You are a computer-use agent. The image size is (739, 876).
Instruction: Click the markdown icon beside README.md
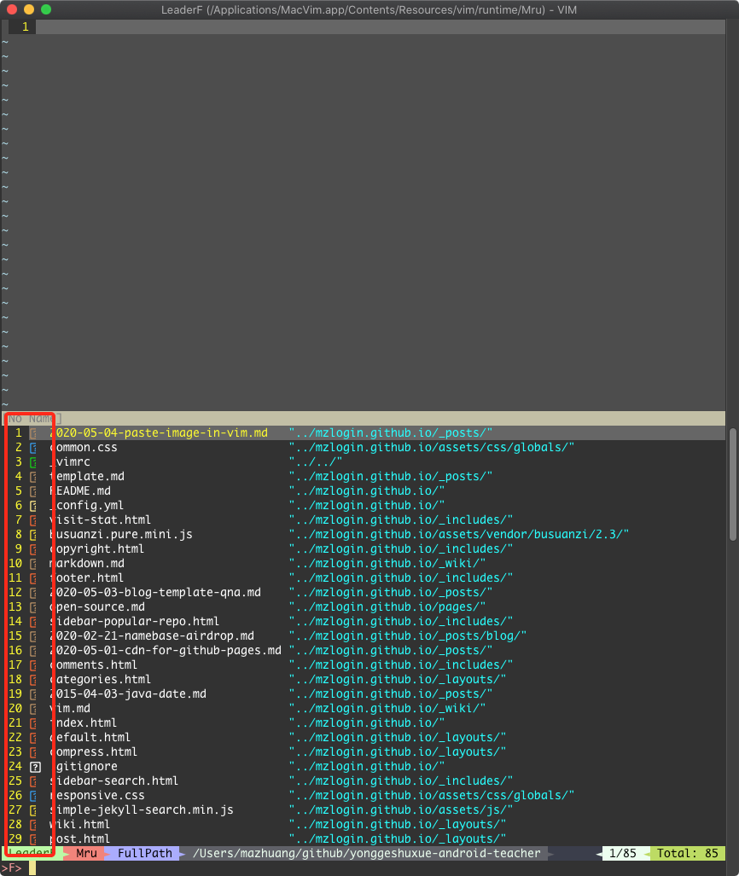click(x=34, y=490)
